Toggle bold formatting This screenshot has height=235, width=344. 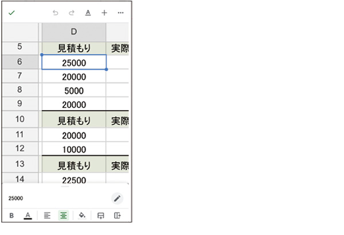pos(11,216)
